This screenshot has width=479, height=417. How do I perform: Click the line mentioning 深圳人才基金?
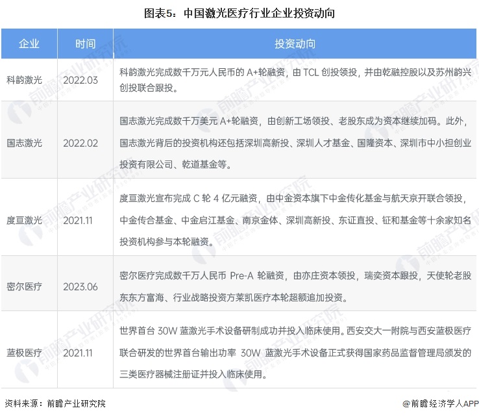pyautogui.click(x=295, y=143)
